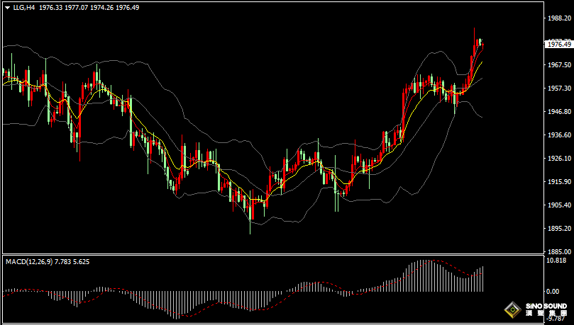
Task: Click the 1915.90 price axis label
Action: pos(559,181)
